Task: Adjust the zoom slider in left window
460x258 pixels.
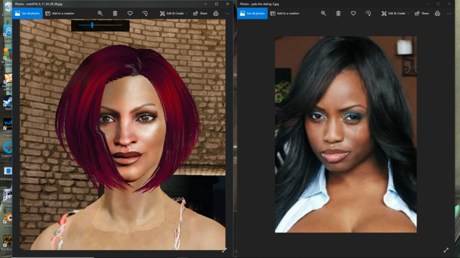Action: pyautogui.click(x=92, y=25)
